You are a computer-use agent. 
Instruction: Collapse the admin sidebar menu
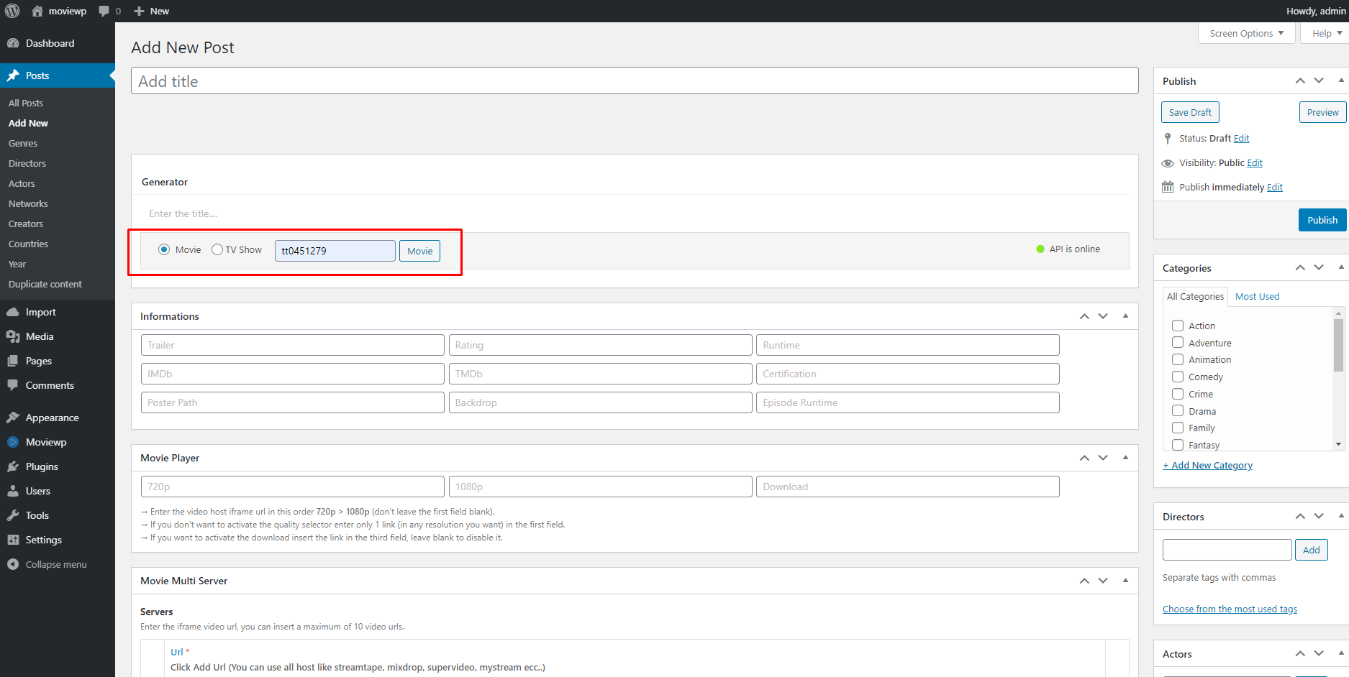pyautogui.click(x=55, y=564)
